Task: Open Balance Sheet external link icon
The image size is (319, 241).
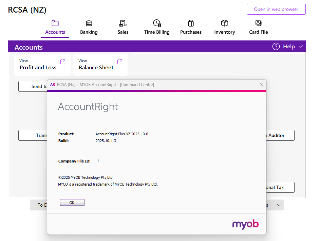Action: pyautogui.click(x=120, y=62)
